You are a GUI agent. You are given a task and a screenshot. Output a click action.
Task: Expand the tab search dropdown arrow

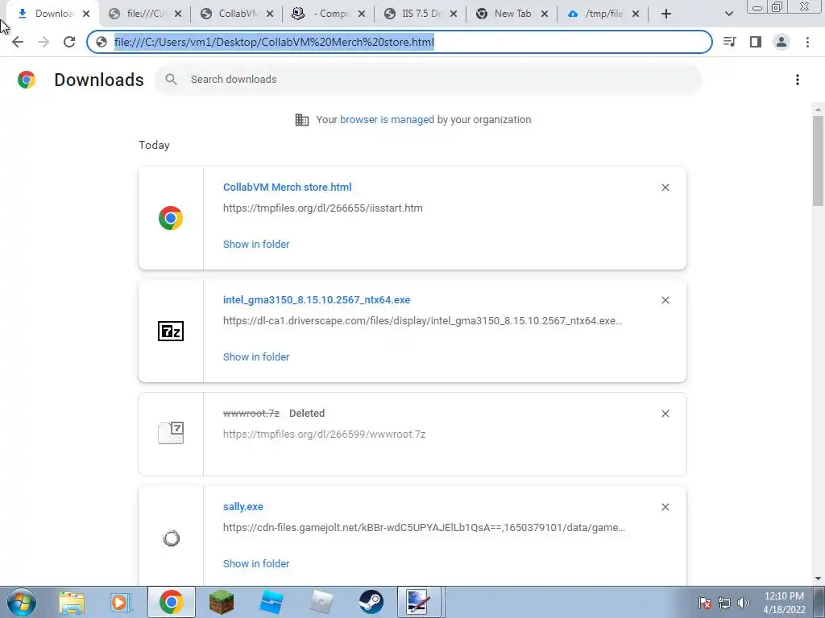click(728, 14)
